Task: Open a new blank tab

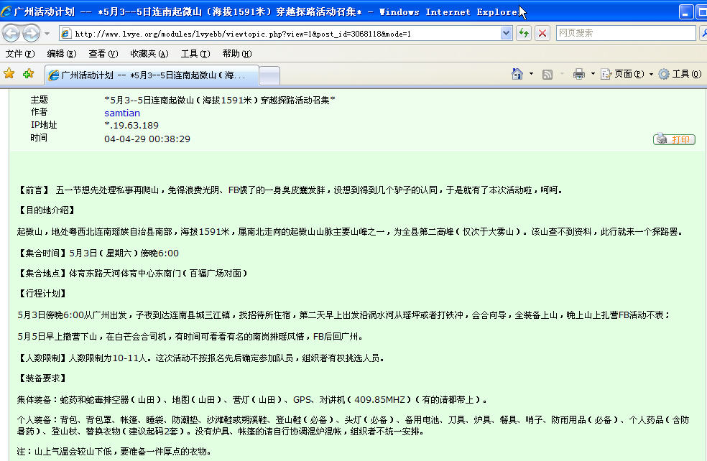Action: 269,75
